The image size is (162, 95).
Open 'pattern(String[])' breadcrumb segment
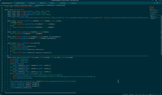click(61, 5)
